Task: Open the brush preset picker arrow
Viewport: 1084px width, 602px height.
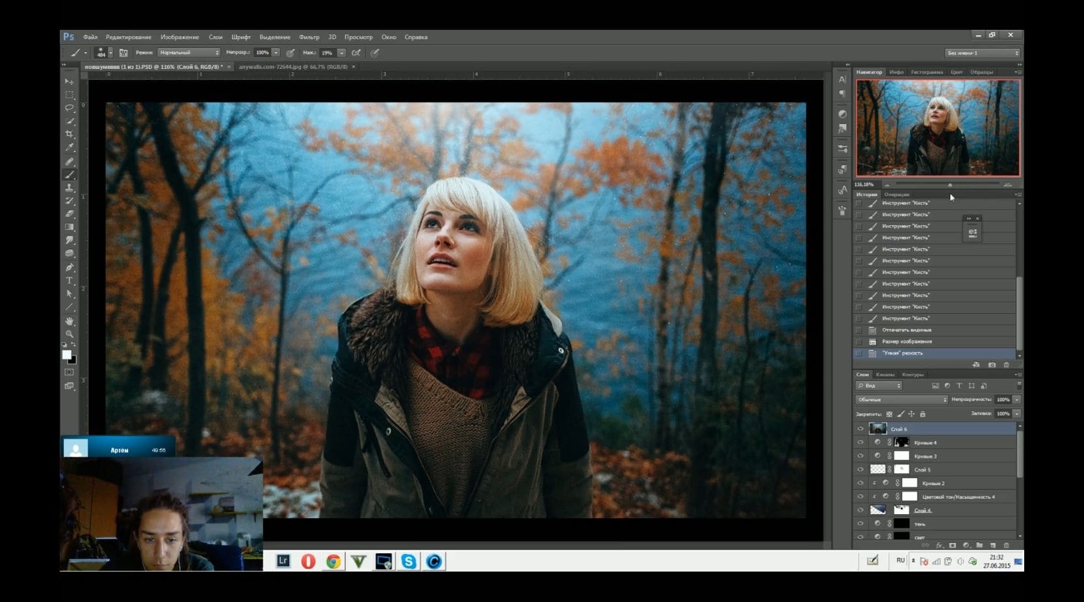Action: (110, 53)
